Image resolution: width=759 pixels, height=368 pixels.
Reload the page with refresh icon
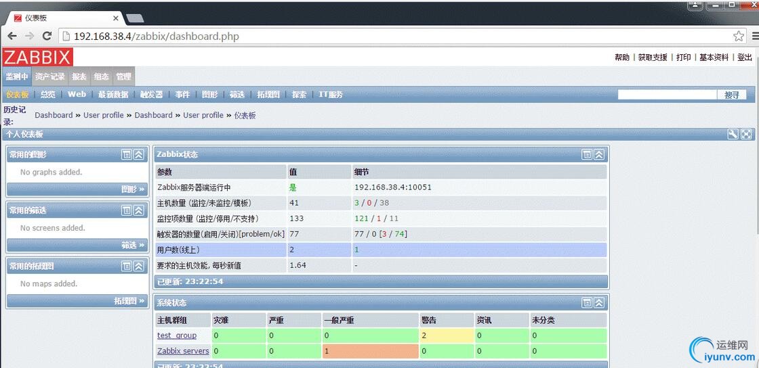point(47,36)
